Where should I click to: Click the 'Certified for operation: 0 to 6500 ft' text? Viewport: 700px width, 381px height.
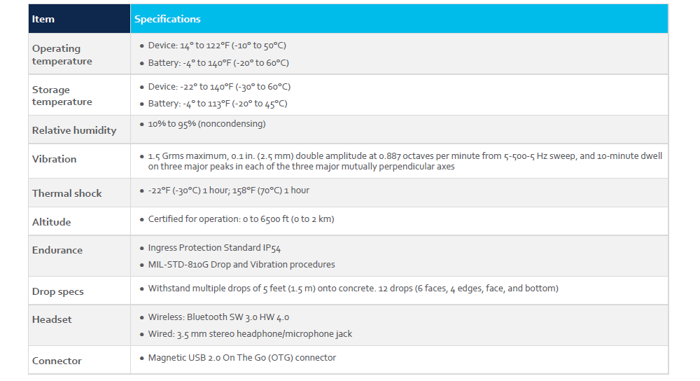pyautogui.click(x=241, y=219)
